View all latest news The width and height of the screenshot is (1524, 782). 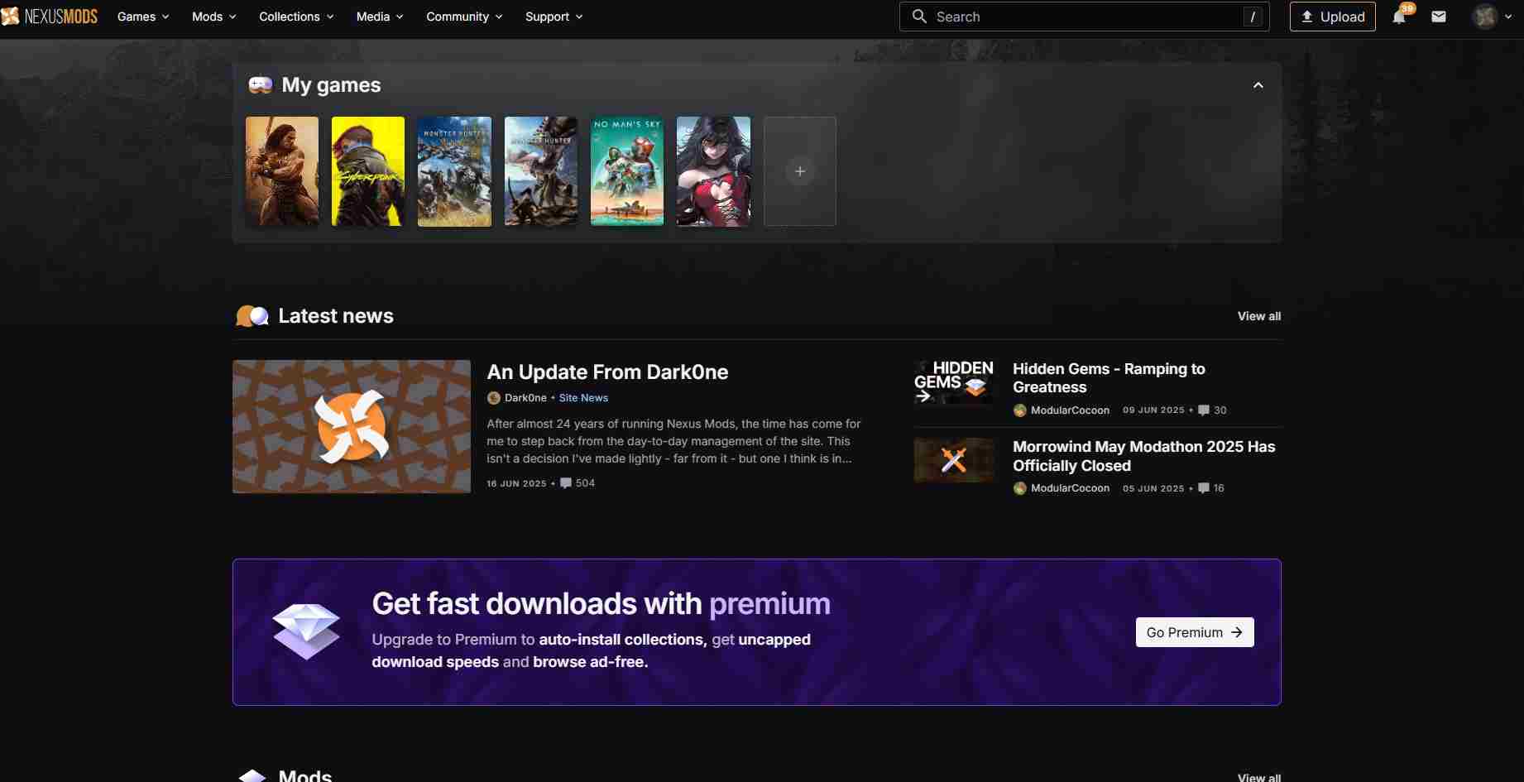coord(1258,316)
